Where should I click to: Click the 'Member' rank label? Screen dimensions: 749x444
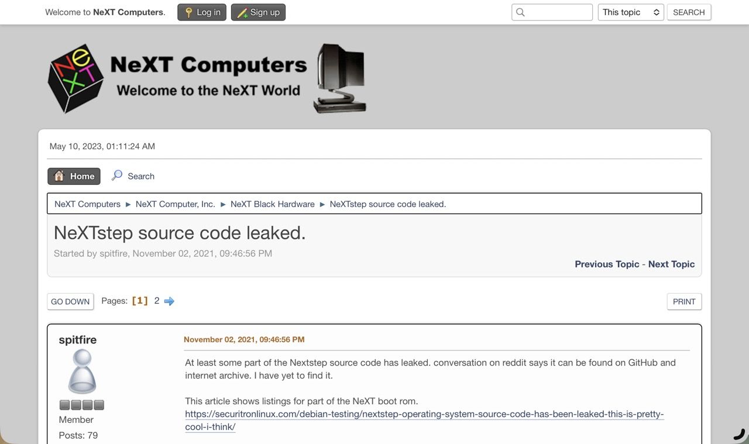pos(76,419)
